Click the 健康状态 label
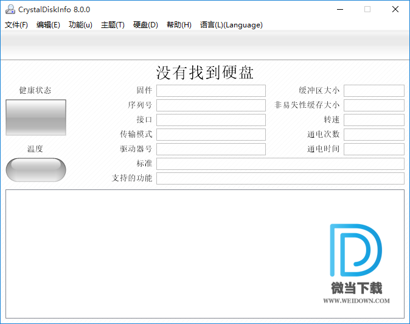Viewport: 410px width, 324px height. tap(35, 91)
